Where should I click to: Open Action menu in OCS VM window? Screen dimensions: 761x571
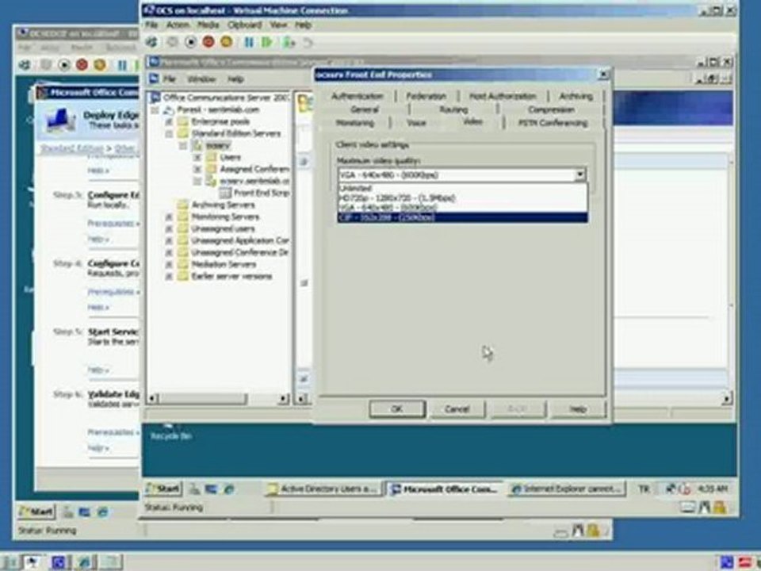point(178,25)
